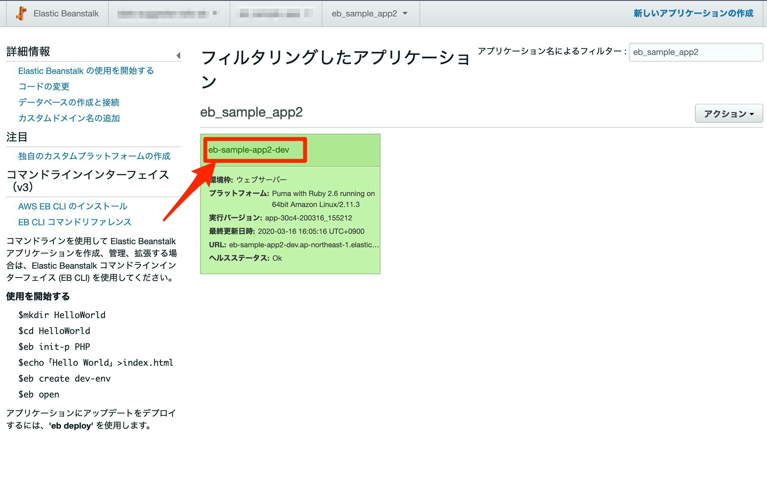Click the environment URL in the card
This screenshot has height=486, width=767.
pos(304,245)
